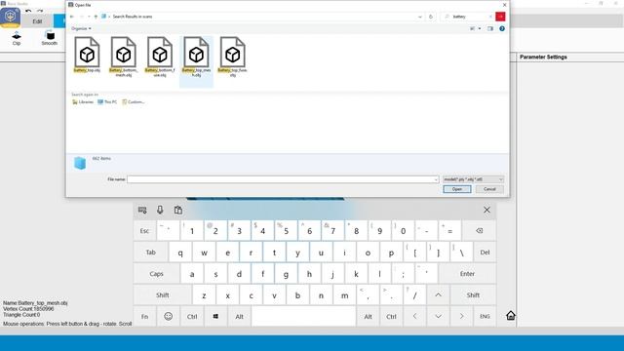Go back in the Open file dialog
This screenshot has width=624, height=351.
(72, 17)
